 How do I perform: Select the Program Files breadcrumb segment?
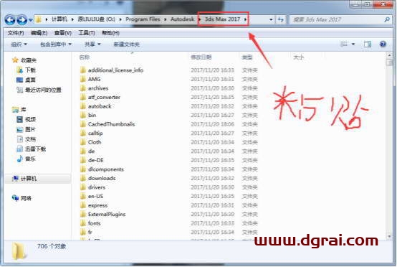(143, 19)
